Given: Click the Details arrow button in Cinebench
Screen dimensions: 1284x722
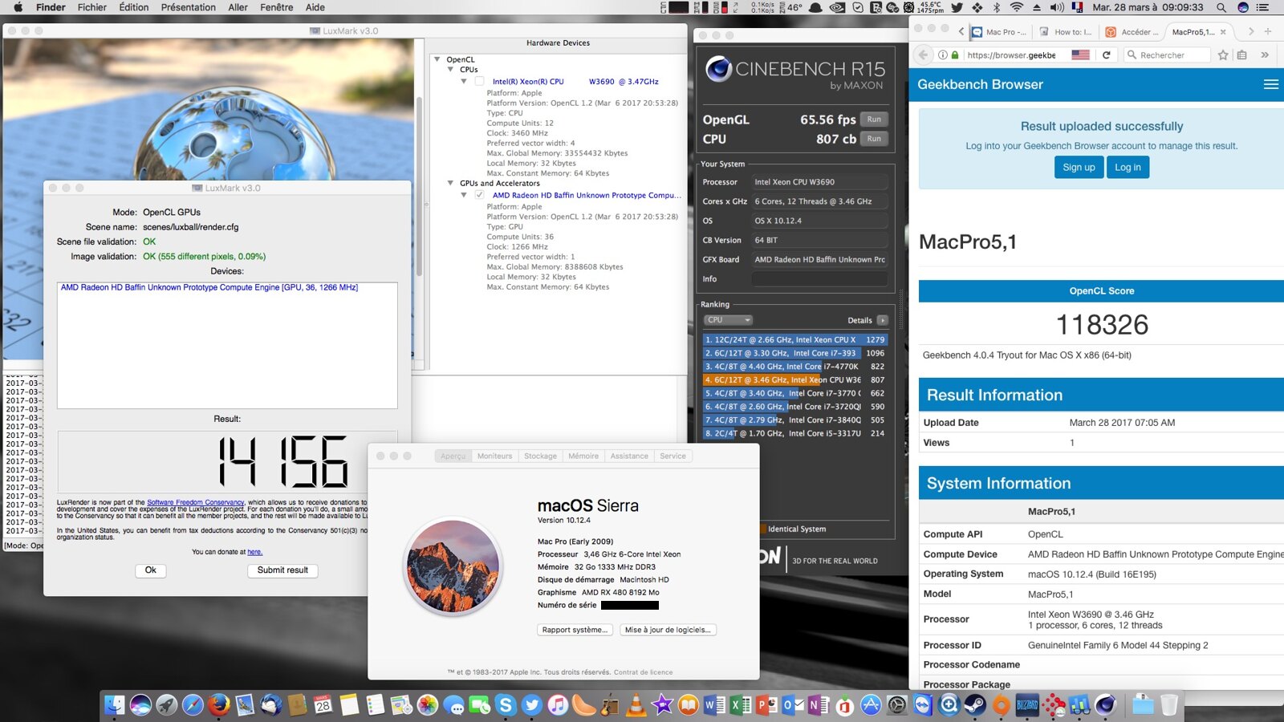Looking at the screenshot, I should [883, 320].
